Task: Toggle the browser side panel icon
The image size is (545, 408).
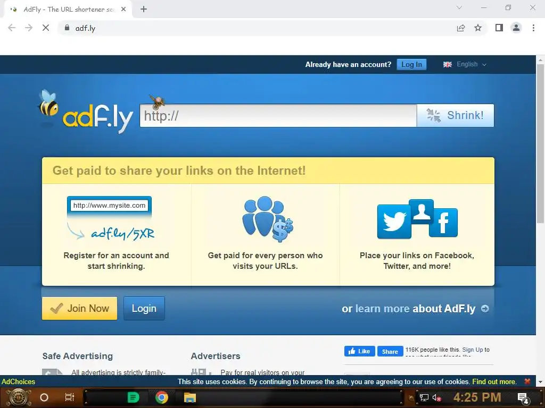Action: pos(499,28)
